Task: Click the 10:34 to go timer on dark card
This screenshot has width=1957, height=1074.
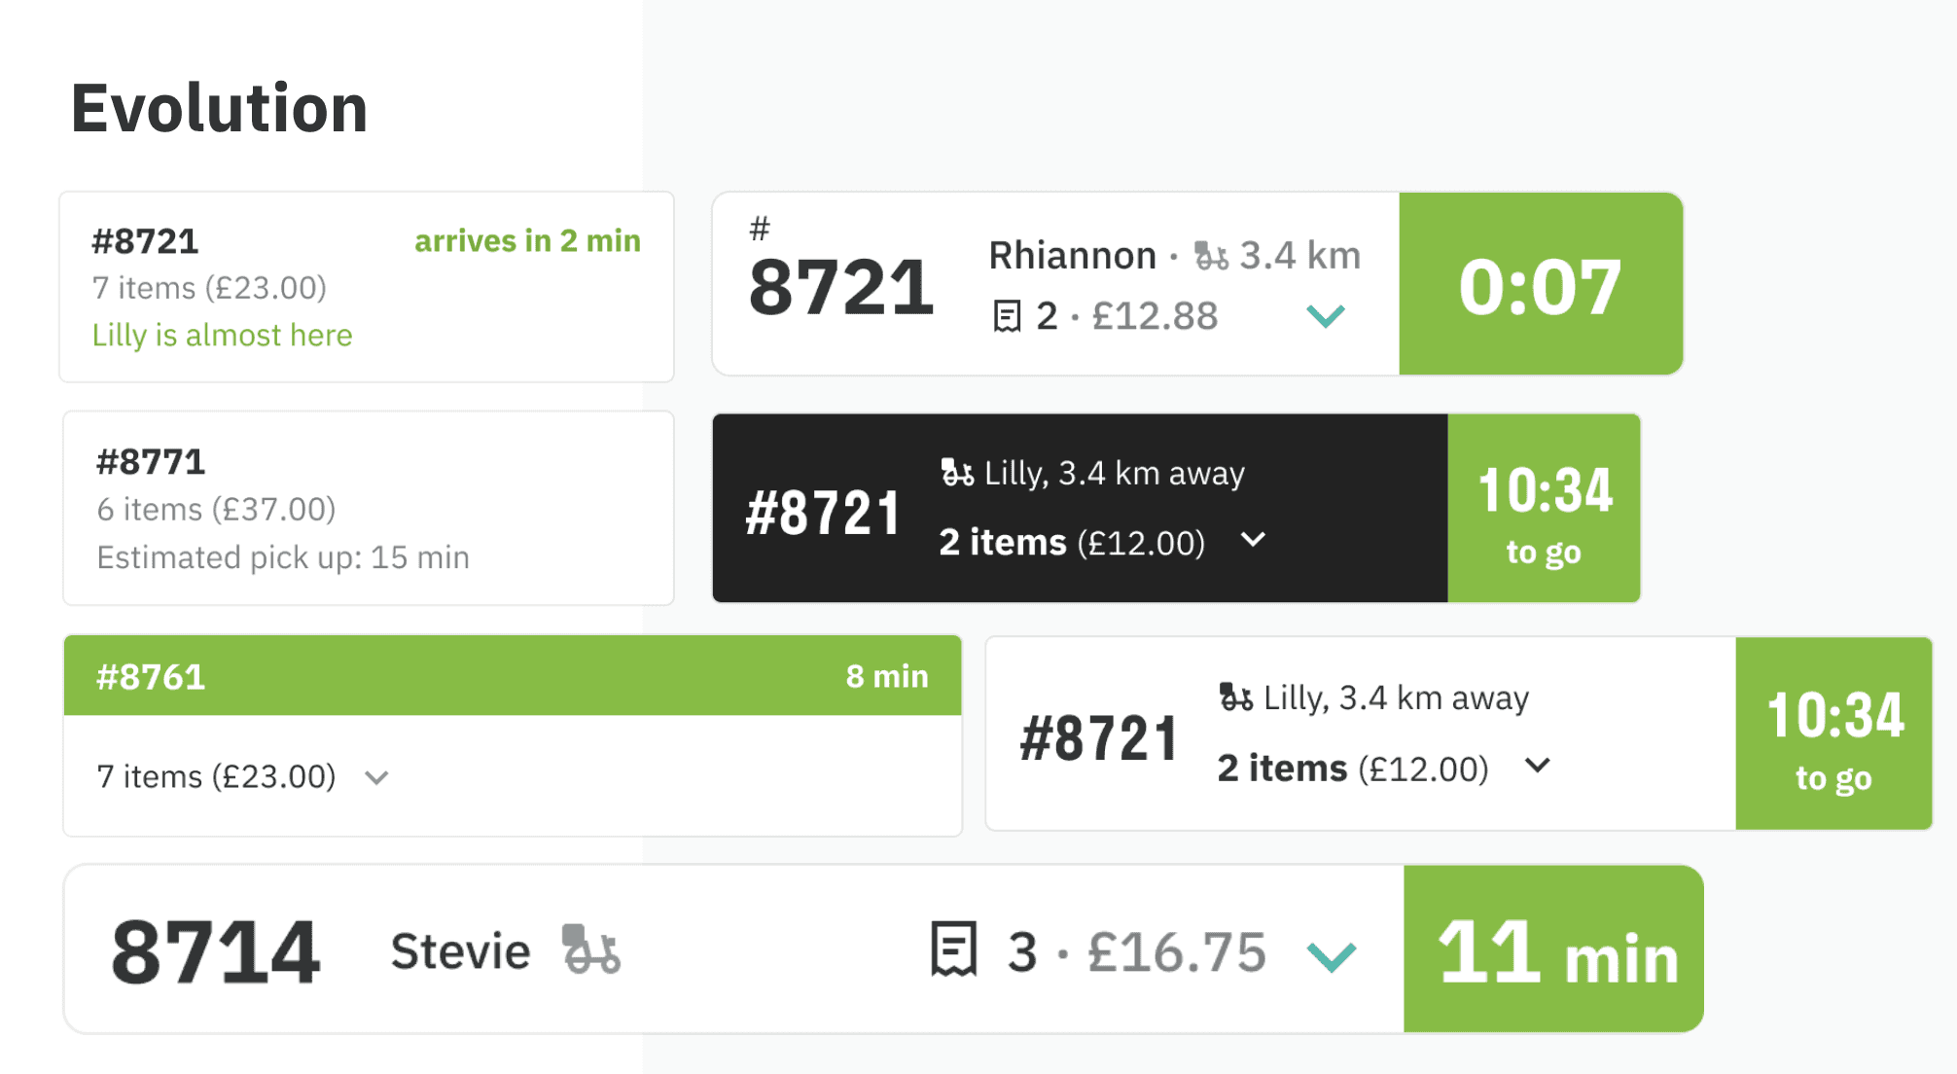Action: (x=1544, y=508)
